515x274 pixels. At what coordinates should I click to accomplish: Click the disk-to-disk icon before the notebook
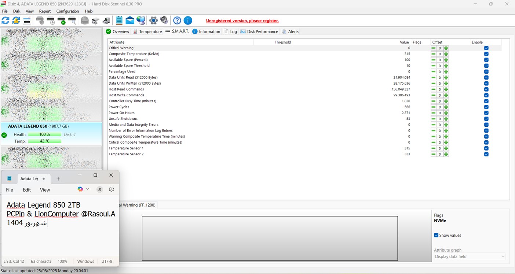[106, 21]
